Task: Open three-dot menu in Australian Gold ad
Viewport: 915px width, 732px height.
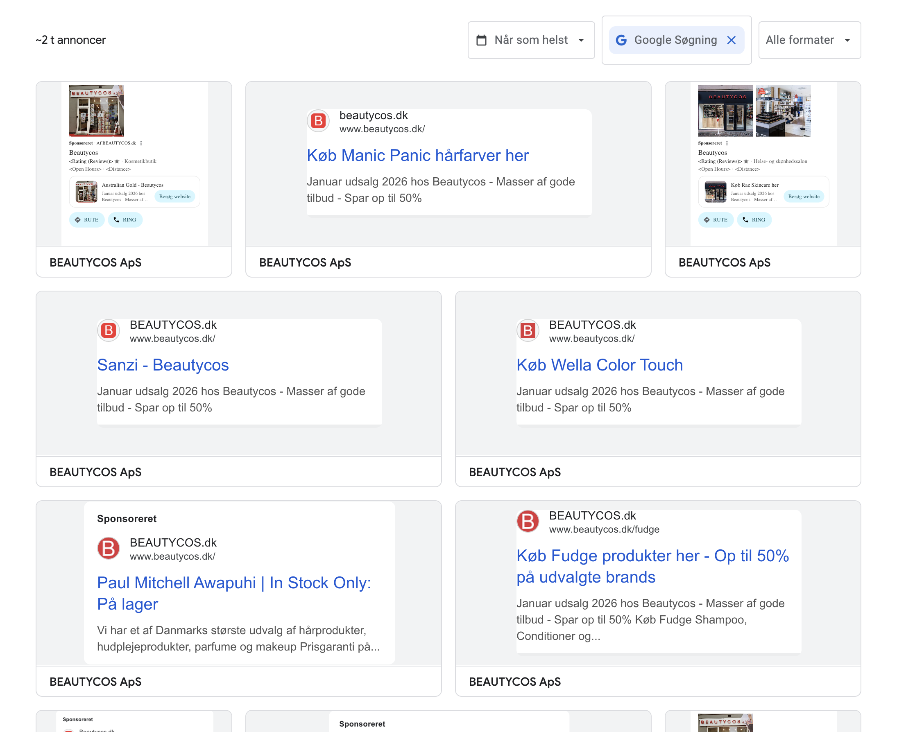Action: [141, 143]
